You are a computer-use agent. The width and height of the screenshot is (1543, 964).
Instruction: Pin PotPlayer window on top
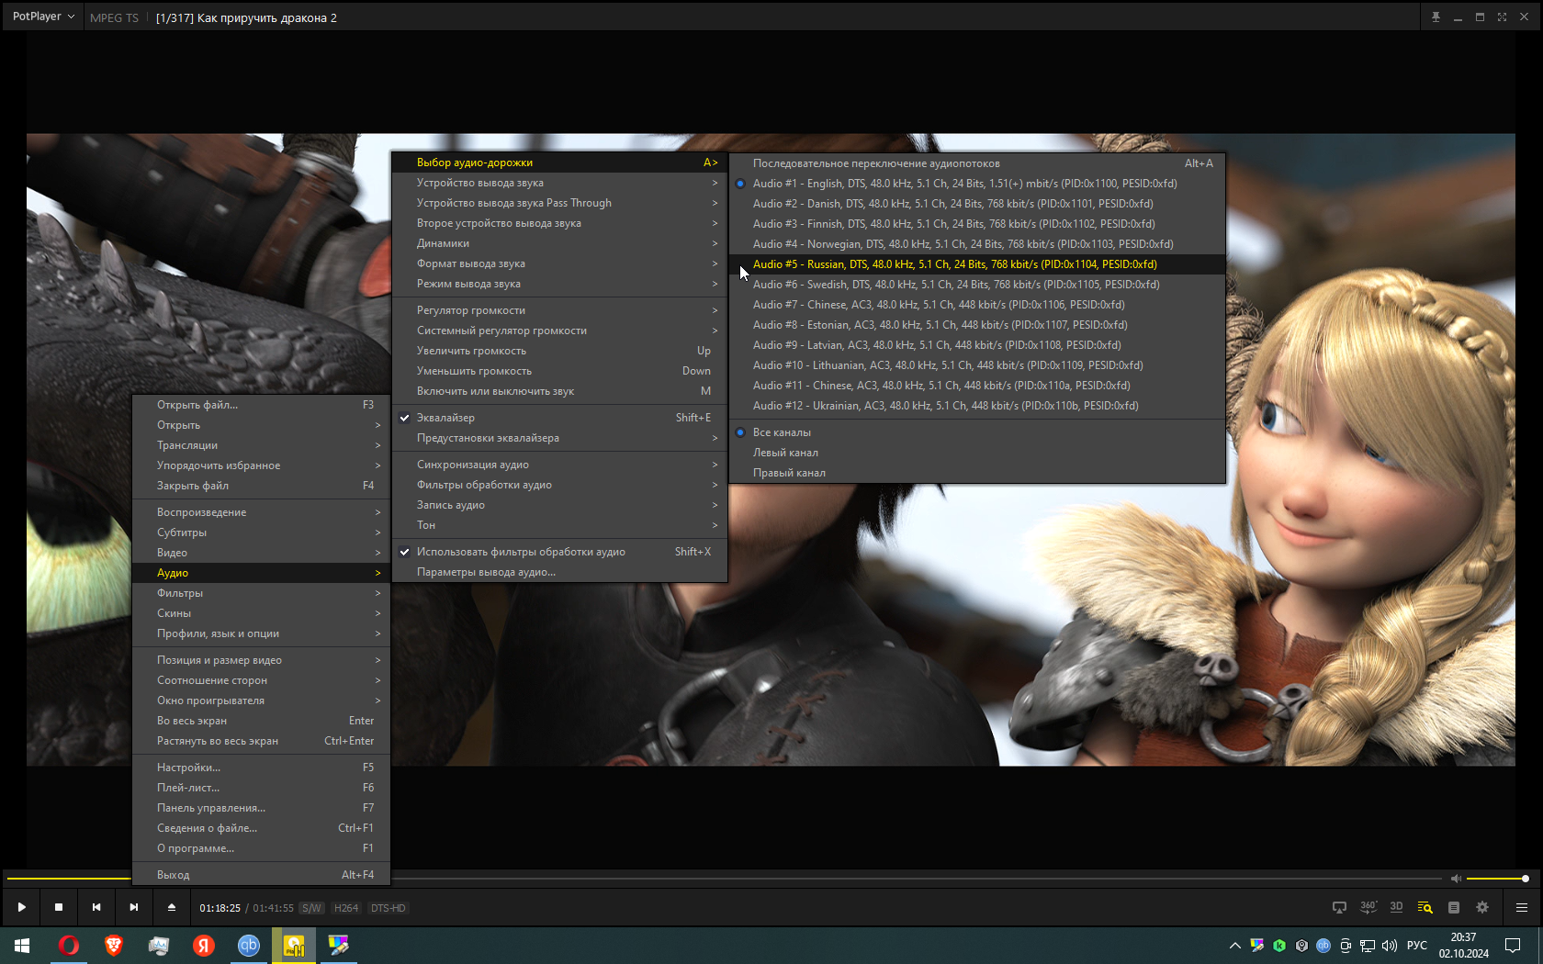[x=1436, y=17]
